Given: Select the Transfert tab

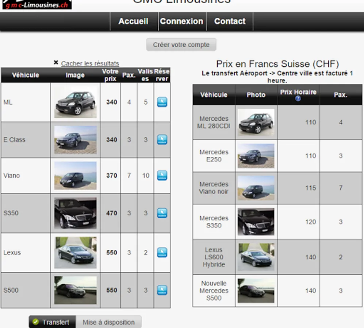Looking at the screenshot, I should (52, 322).
